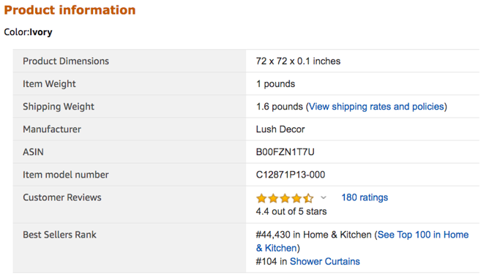489x280 pixels.
Task: Click the Shipping Weight row label
Action: click(x=59, y=107)
